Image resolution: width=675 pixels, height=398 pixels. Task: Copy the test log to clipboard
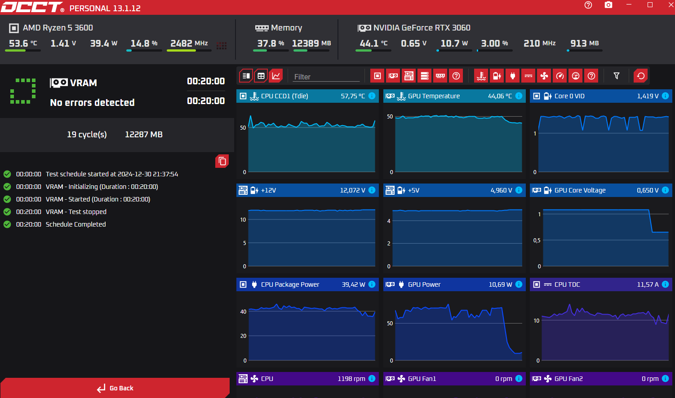(x=222, y=161)
